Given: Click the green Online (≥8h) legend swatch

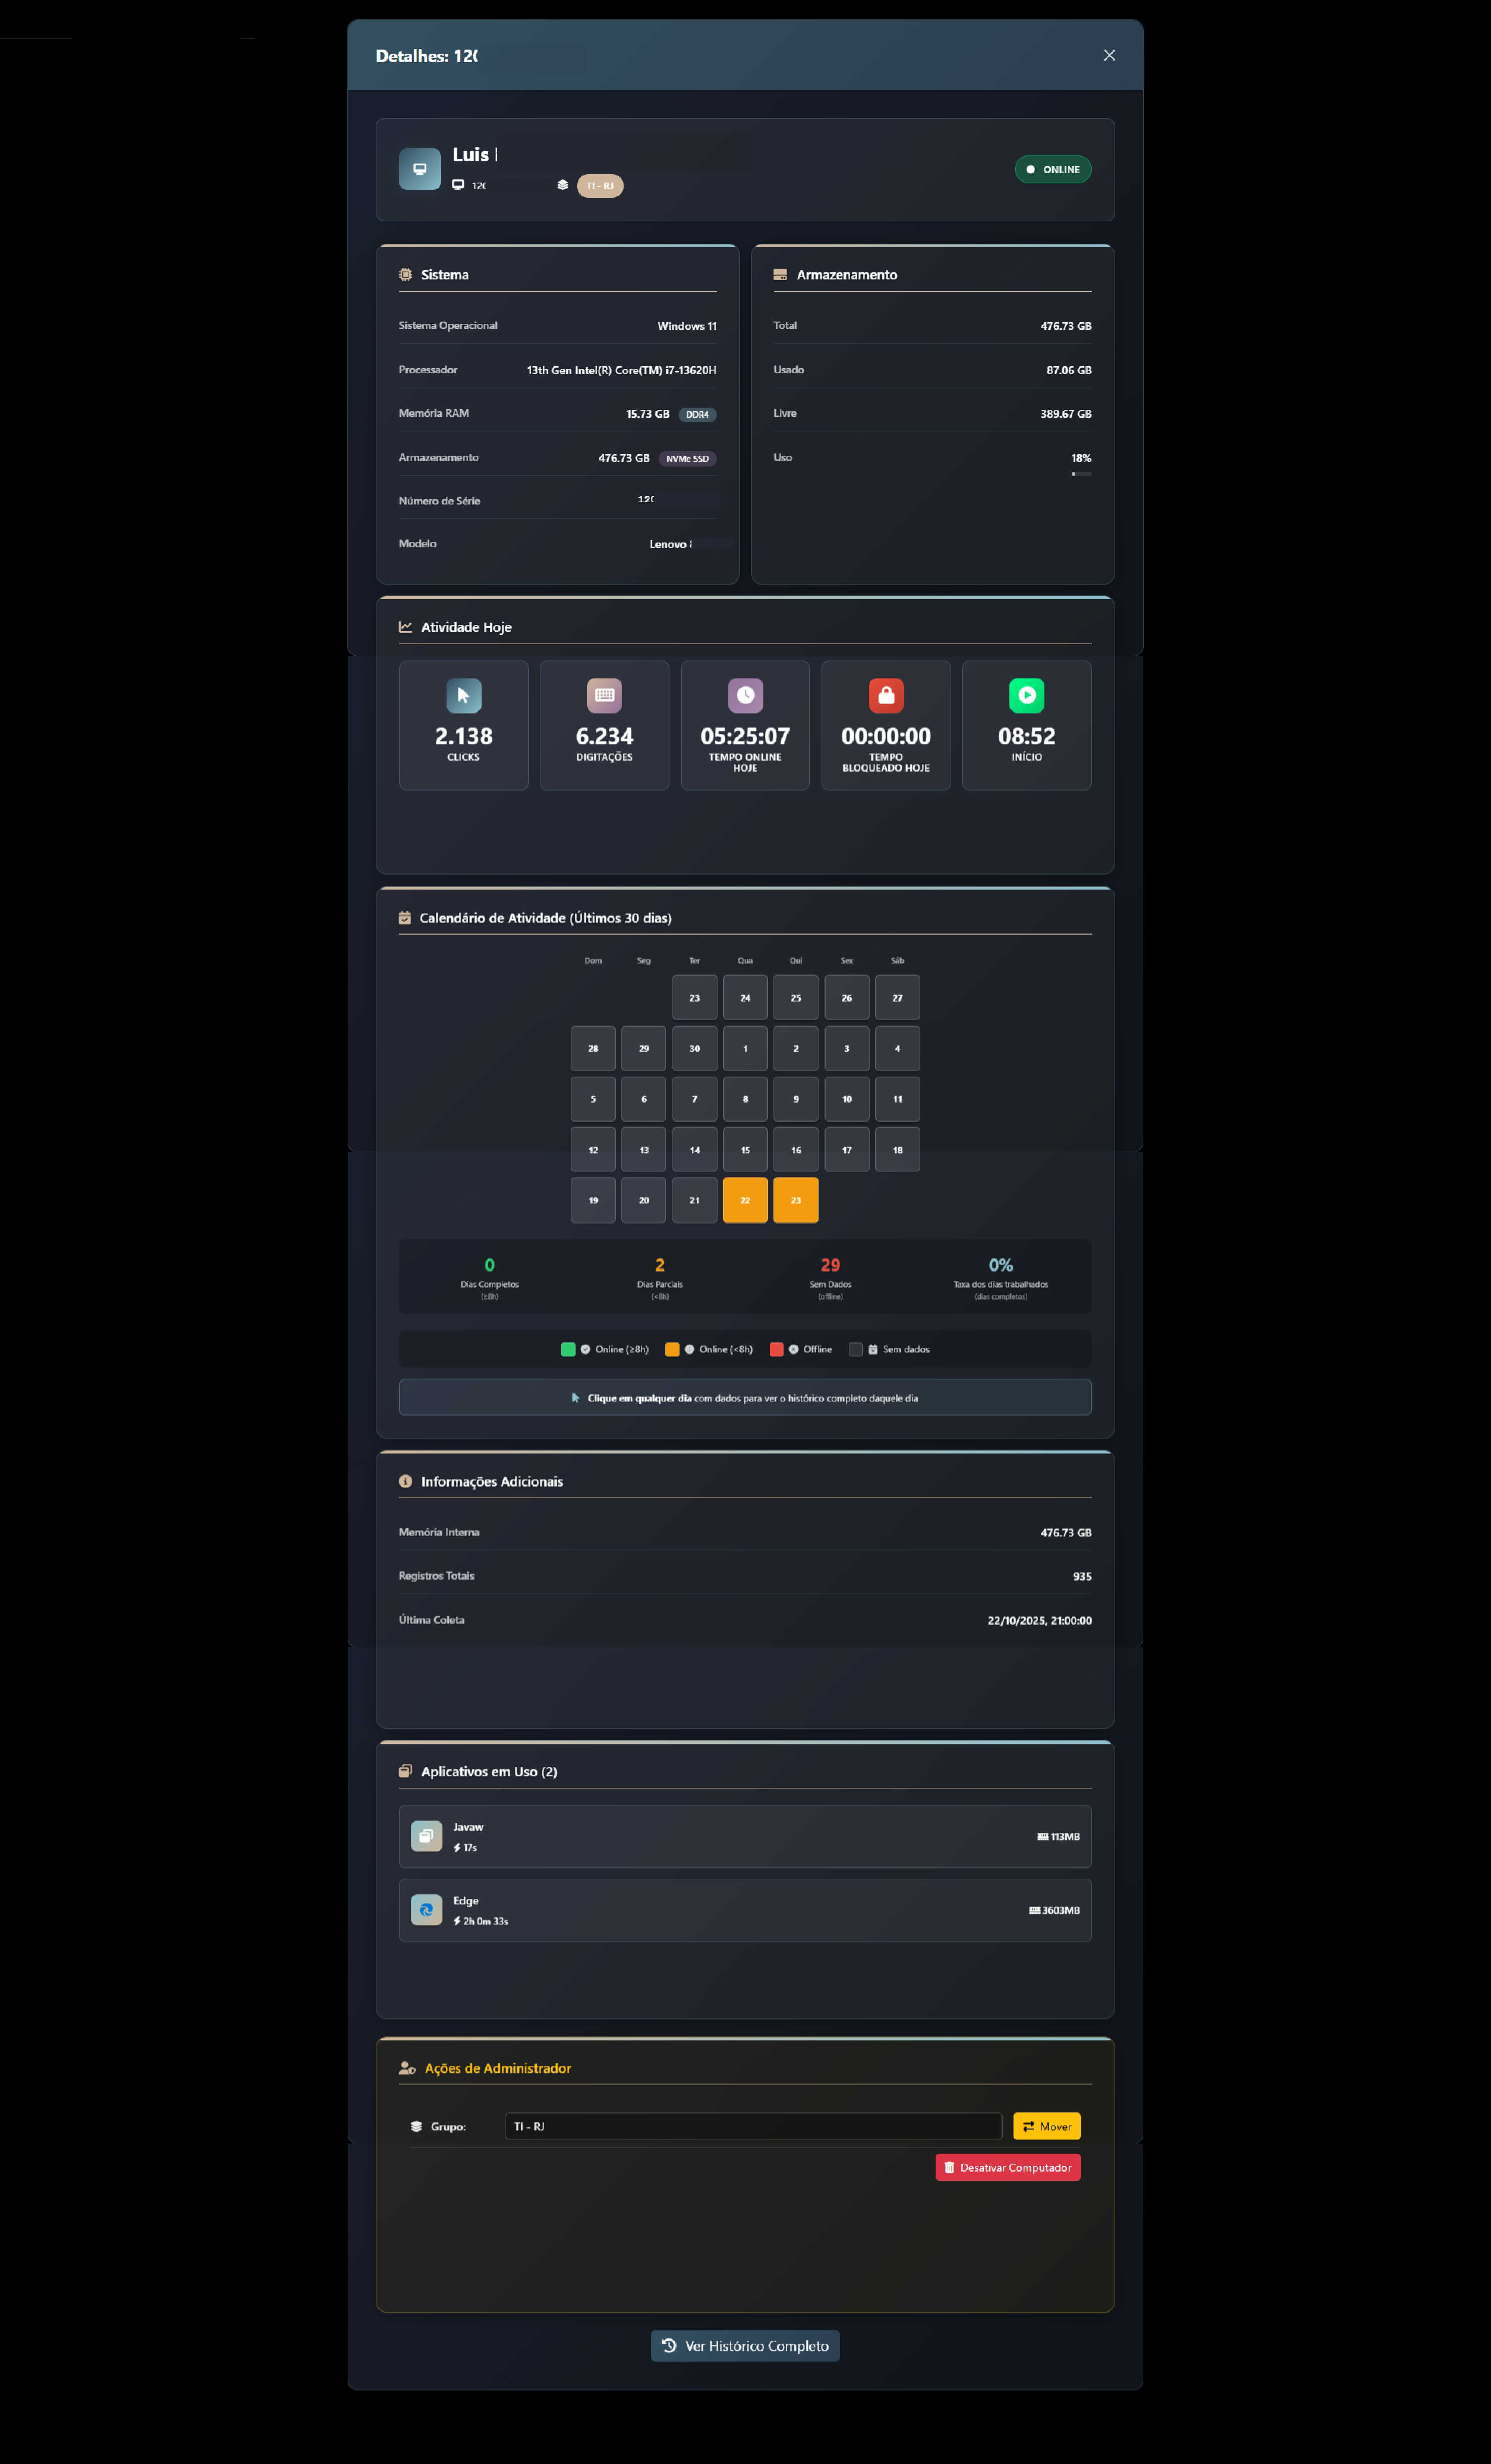Looking at the screenshot, I should click(568, 1349).
